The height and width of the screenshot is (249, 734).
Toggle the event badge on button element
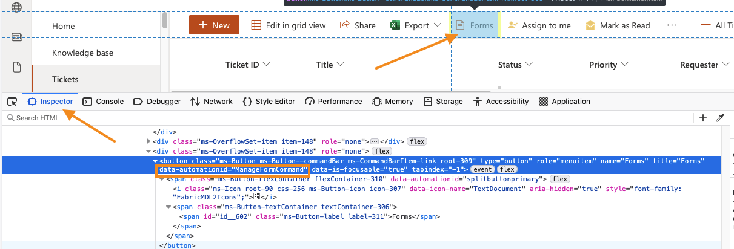point(482,170)
